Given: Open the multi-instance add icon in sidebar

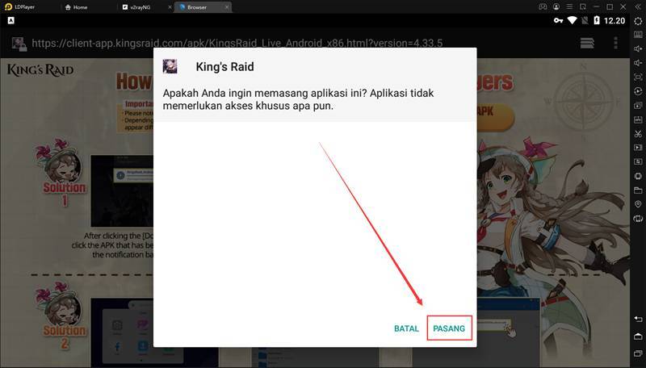Looking at the screenshot, I should pyautogui.click(x=638, y=106).
